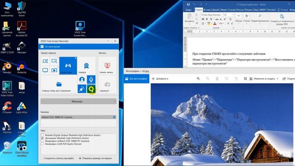Choose rectangle-with-pointer capture tile in top row
295x166 pixels.
pos(54,61)
